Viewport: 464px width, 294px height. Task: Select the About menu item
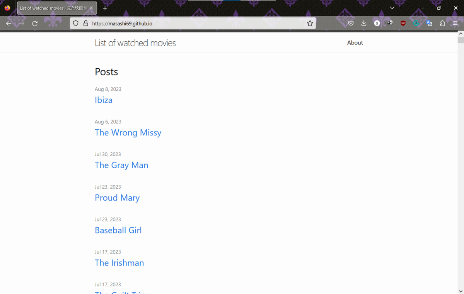(355, 42)
